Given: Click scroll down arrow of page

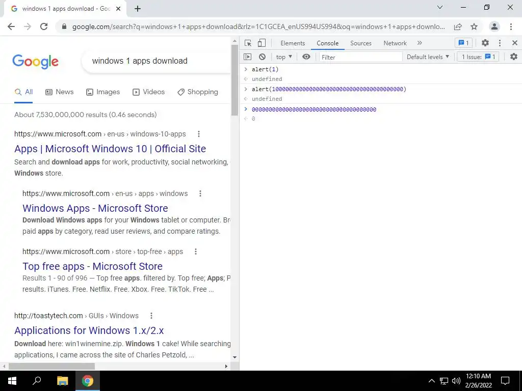Looking at the screenshot, I should click(x=234, y=357).
